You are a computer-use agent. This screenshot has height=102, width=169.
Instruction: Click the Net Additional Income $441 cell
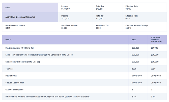coord(15,27)
